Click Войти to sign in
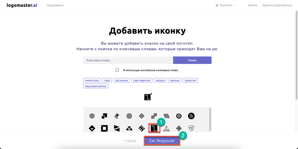Screen dimensions: 298x149 point(253,5)
